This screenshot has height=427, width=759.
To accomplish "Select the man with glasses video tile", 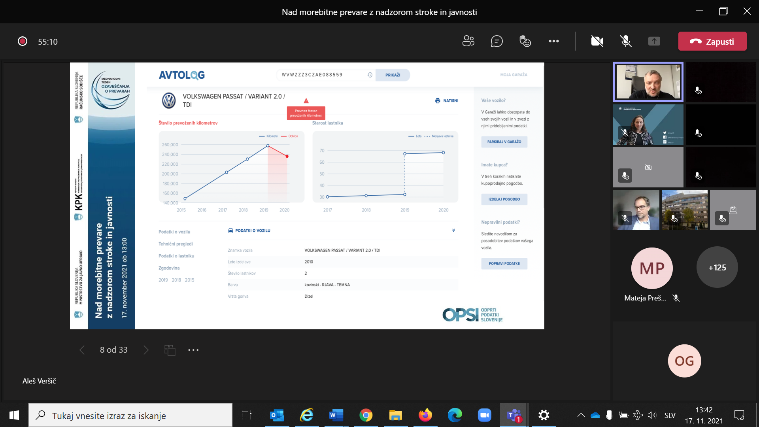I will click(x=636, y=210).
